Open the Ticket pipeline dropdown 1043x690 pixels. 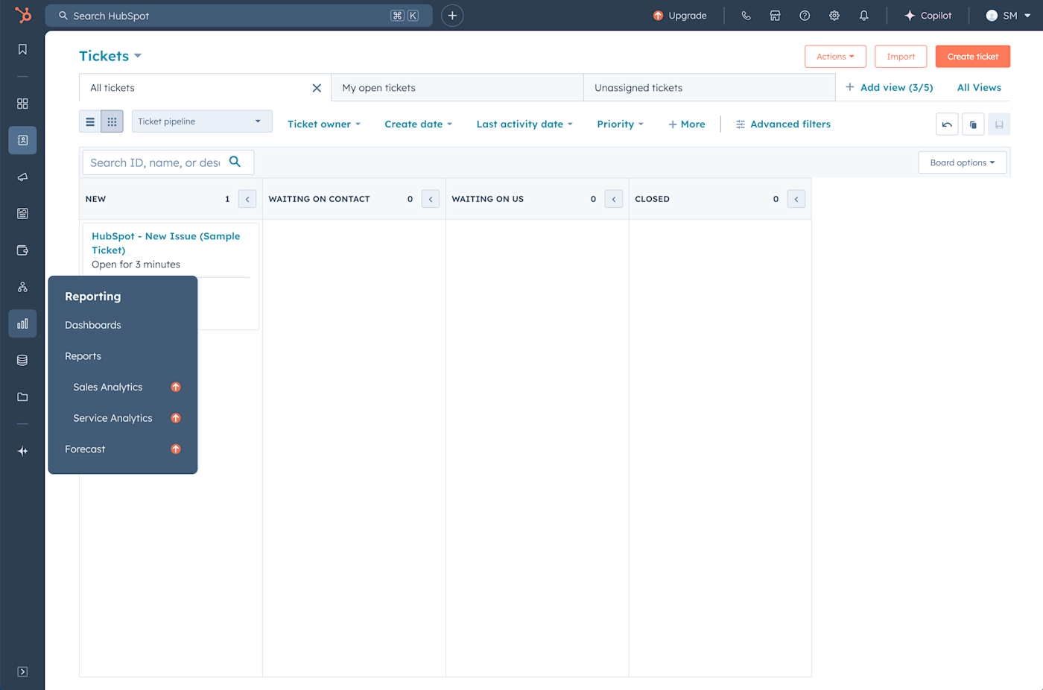click(202, 121)
